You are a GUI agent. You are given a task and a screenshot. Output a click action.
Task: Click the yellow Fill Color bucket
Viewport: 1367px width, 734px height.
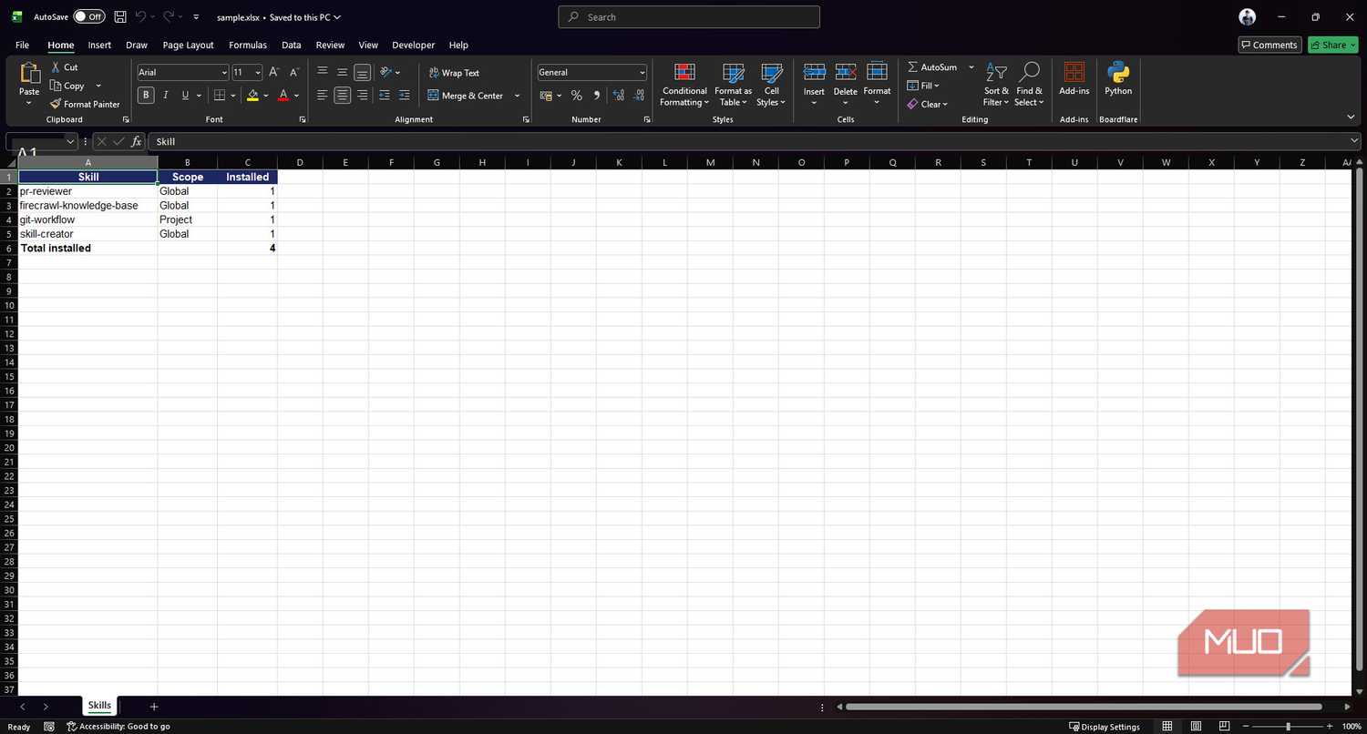253,96
